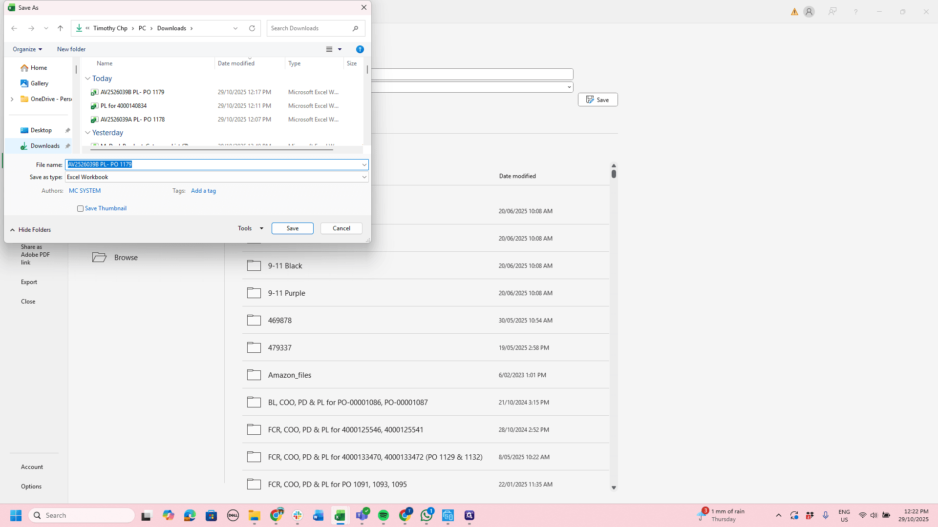
Task: Click the backstage Save button with disk icon
Action: coord(598,100)
